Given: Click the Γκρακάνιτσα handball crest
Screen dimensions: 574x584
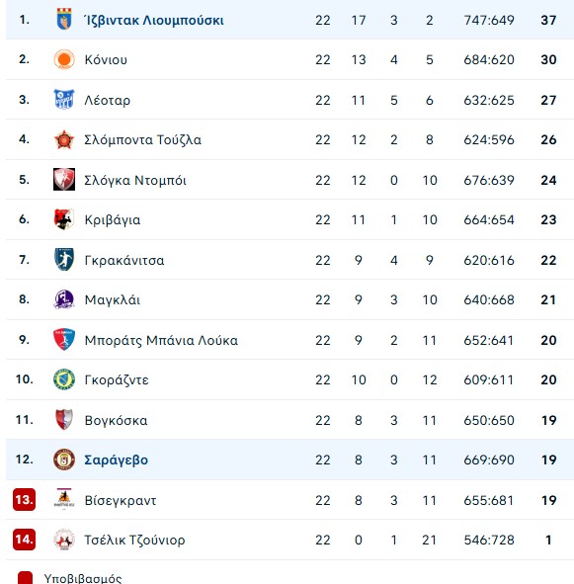Looking at the screenshot, I should [64, 260].
